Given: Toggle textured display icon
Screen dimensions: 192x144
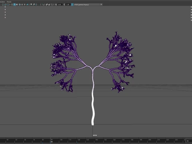Looking at the screenshot, I should [22, 4].
